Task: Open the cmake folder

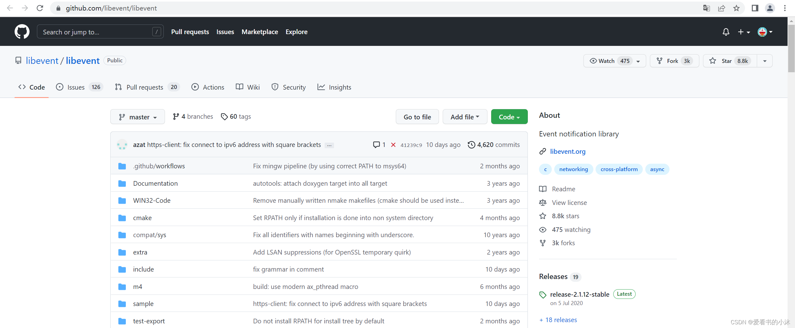Action: point(142,218)
